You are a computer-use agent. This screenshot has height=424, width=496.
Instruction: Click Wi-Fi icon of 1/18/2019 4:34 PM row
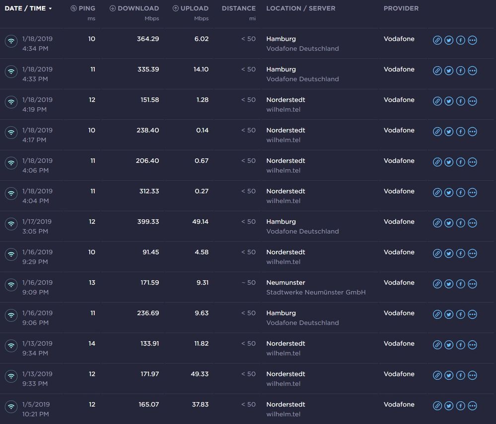[x=11, y=41]
